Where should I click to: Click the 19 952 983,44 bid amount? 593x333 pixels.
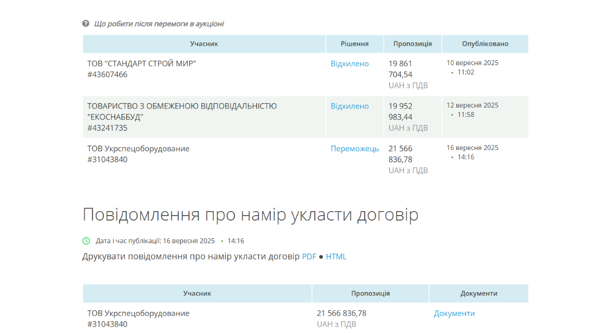coord(400,111)
